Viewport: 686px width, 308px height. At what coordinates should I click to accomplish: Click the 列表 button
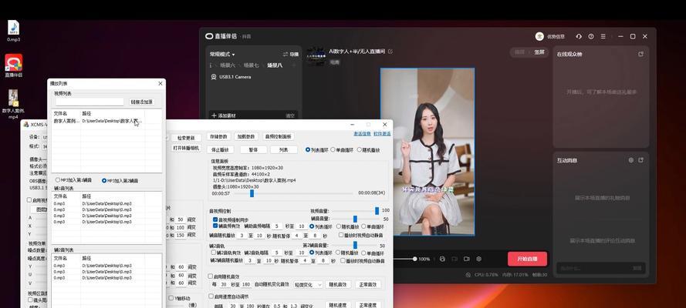[x=284, y=149]
